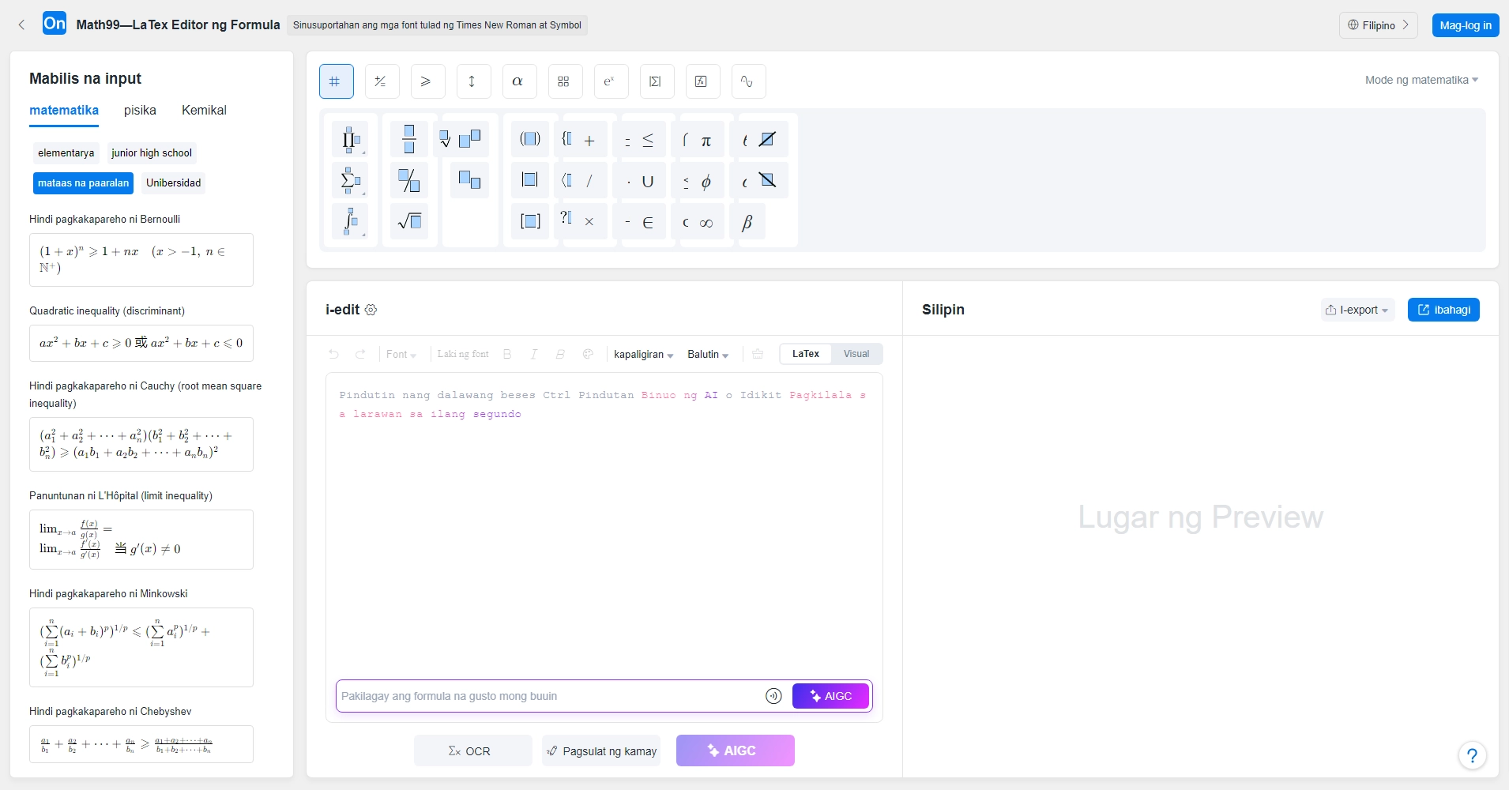Insert the square brackets template
The height and width of the screenshot is (790, 1509).
pos(530,221)
